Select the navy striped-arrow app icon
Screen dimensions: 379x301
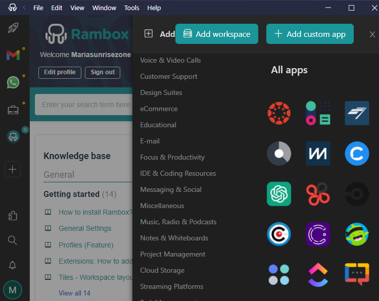click(357, 113)
